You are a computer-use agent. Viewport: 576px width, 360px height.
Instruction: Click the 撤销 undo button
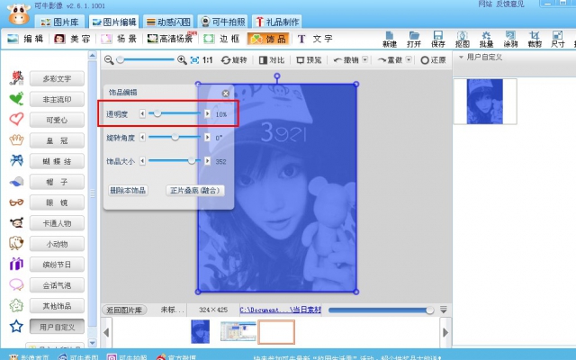[x=346, y=60]
